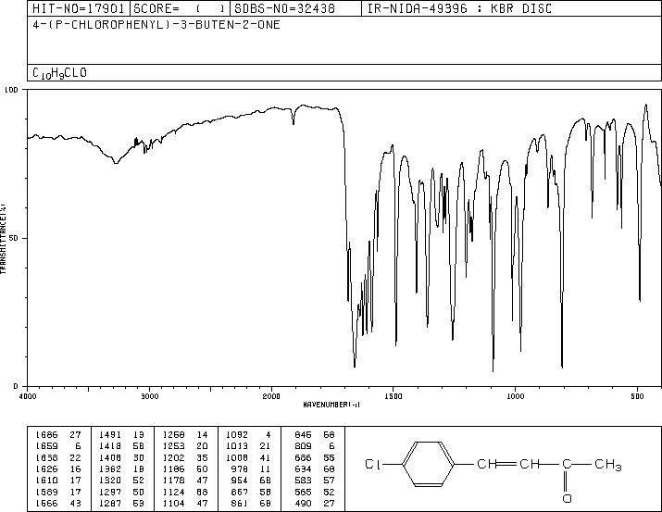Click the carbonyl O atom in the structure
Screen dimensions: 662x512
click(x=567, y=498)
